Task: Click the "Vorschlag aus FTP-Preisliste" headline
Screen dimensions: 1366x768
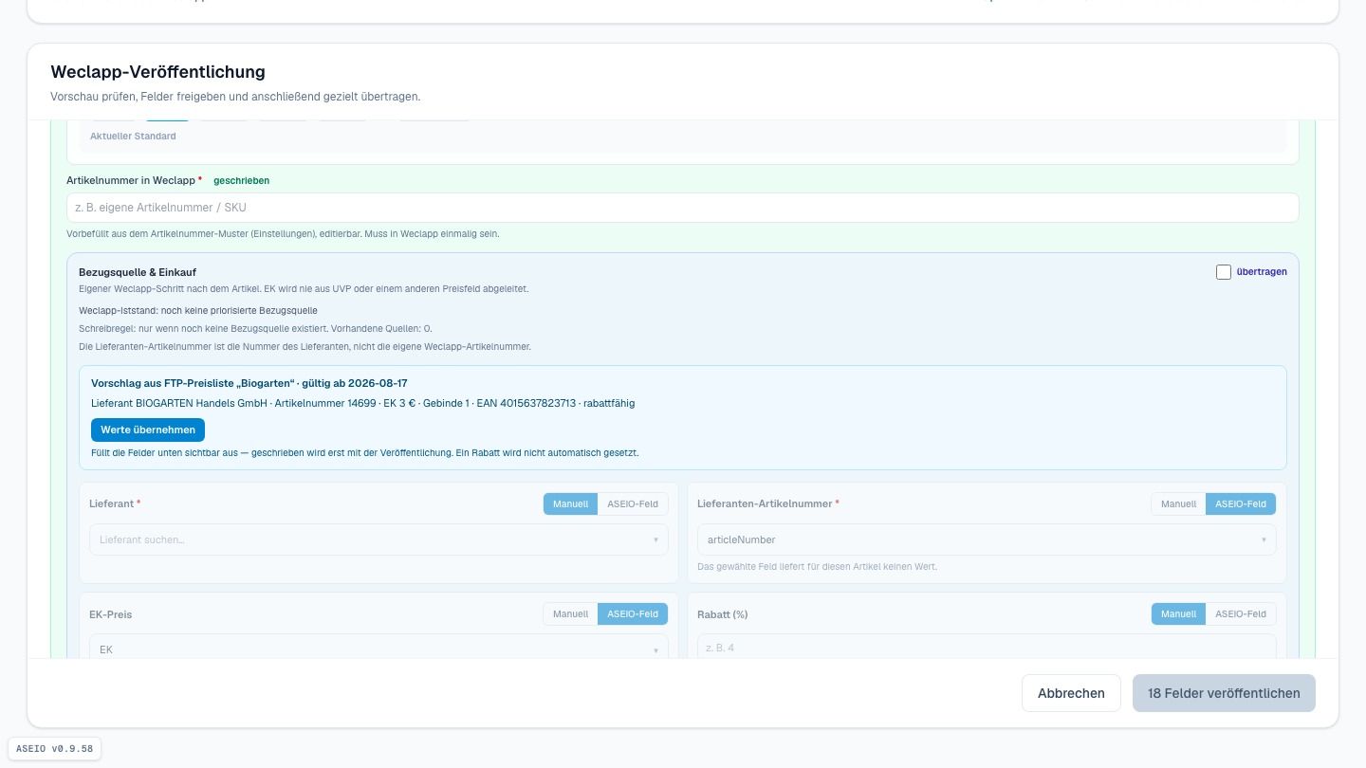Action: (249, 383)
